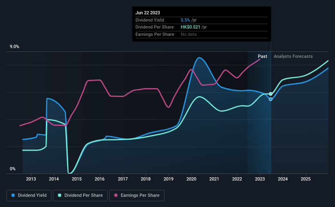
Task: Select the blue dividend yield data point marker
Action: pyautogui.click(x=271, y=99)
